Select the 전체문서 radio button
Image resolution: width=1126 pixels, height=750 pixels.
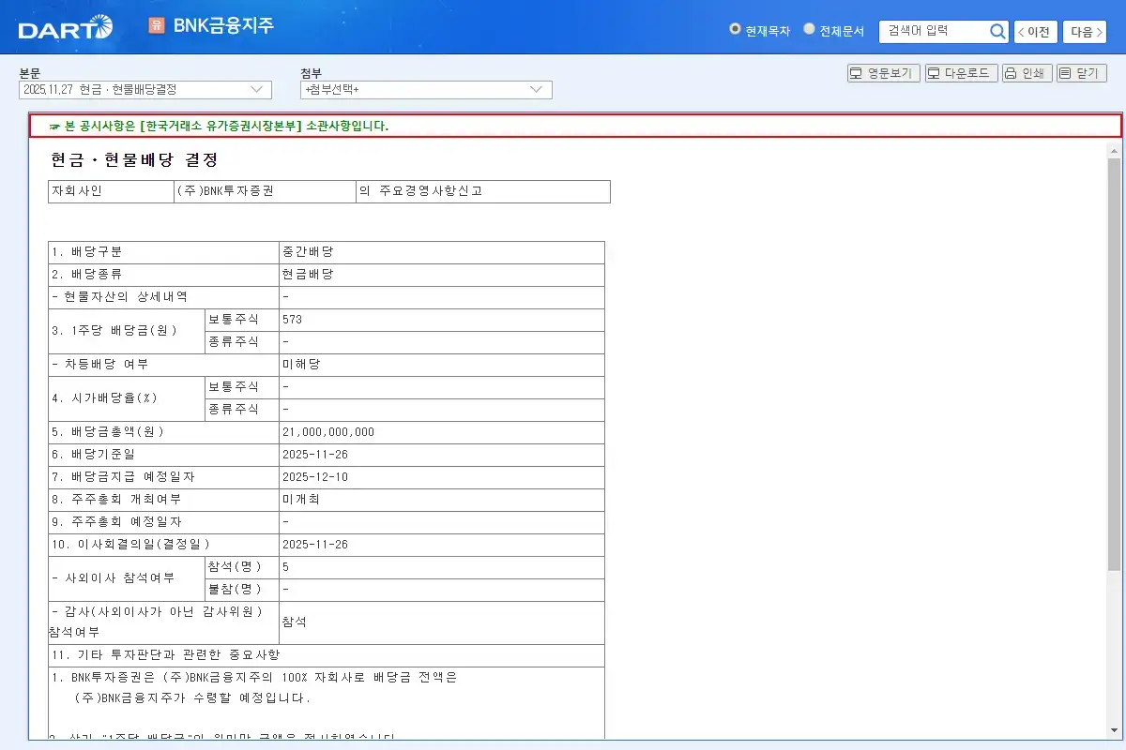click(x=809, y=29)
